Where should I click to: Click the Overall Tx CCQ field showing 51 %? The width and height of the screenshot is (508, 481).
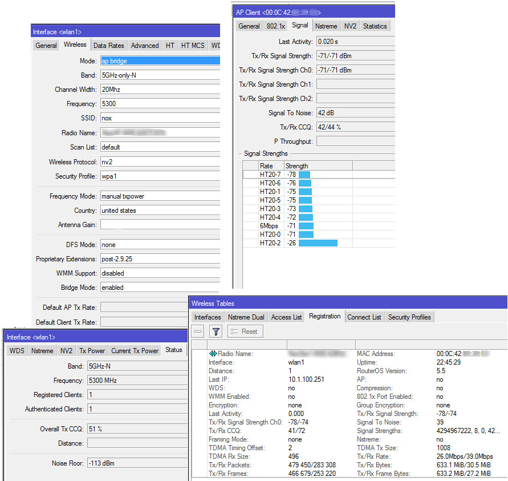[x=137, y=429]
